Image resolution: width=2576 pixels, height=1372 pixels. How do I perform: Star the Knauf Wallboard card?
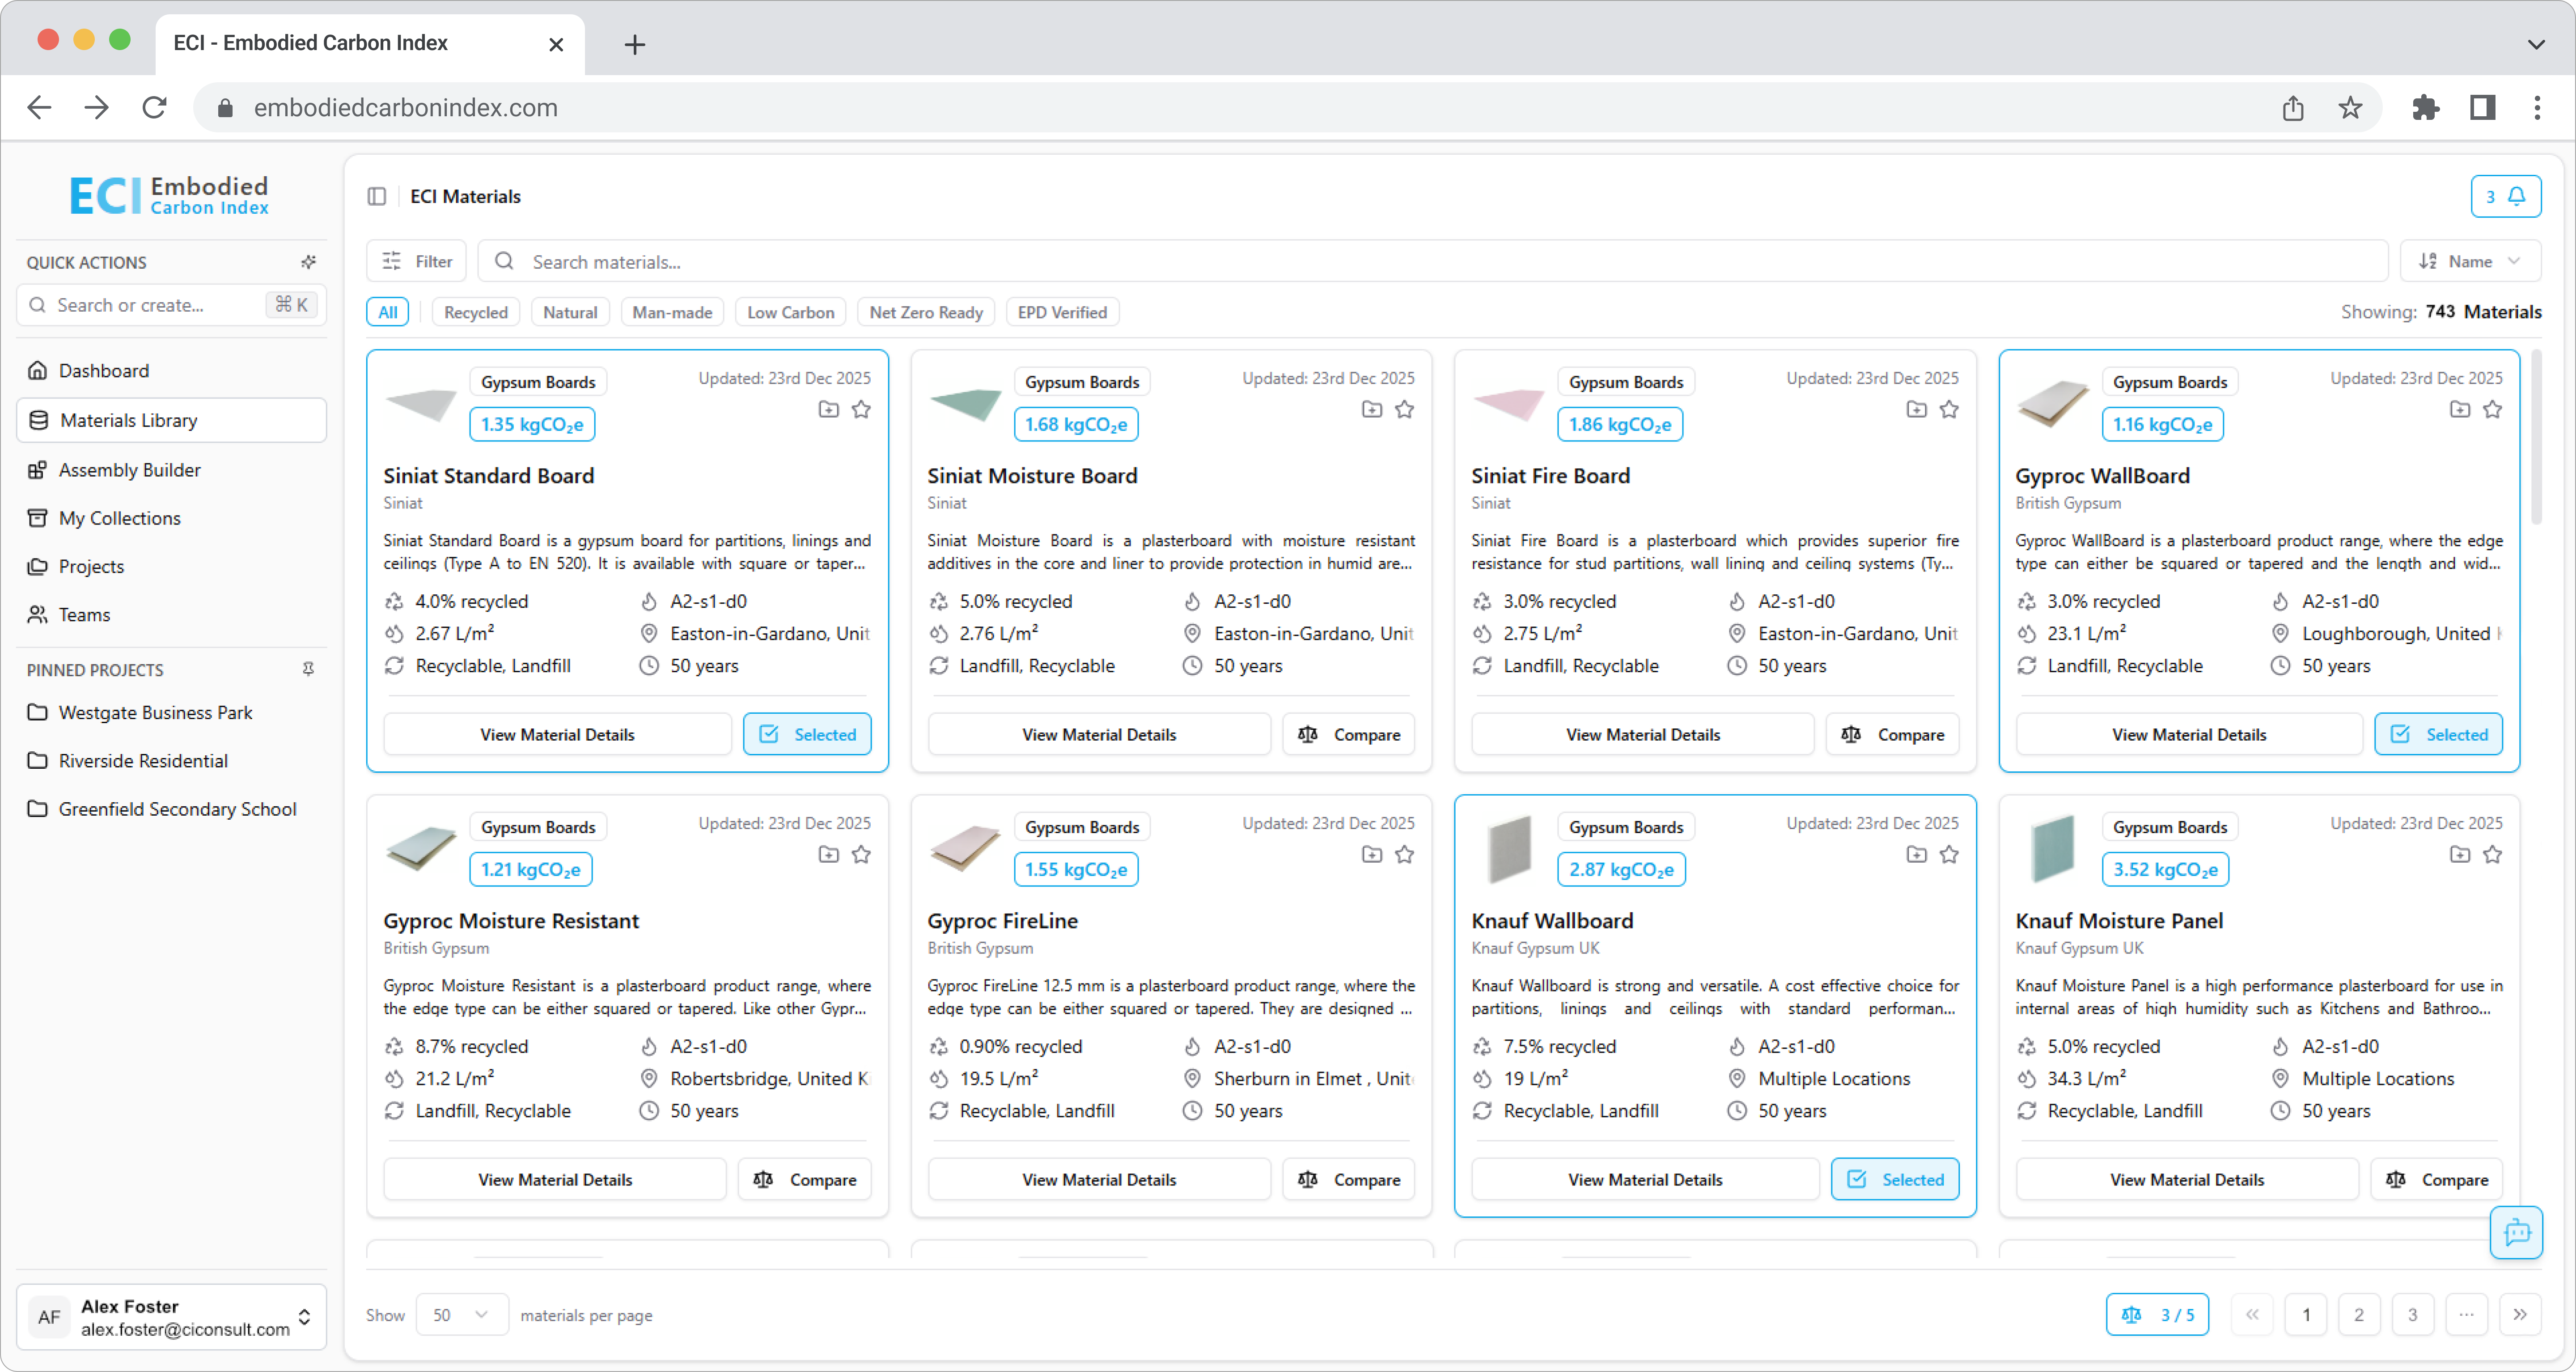tap(1949, 854)
